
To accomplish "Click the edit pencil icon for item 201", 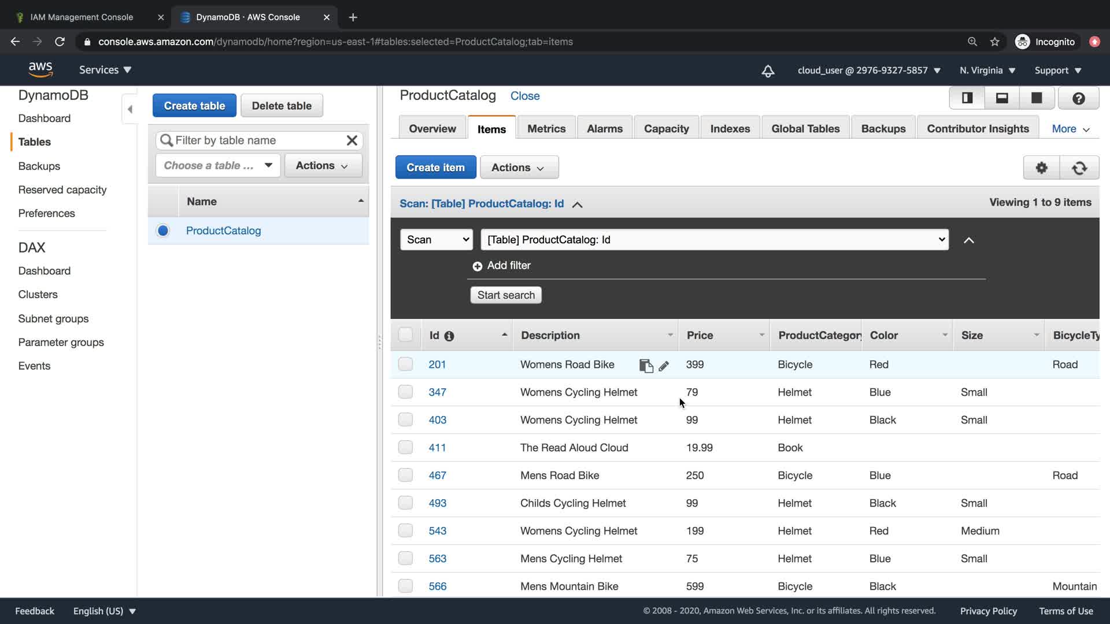I will point(664,366).
